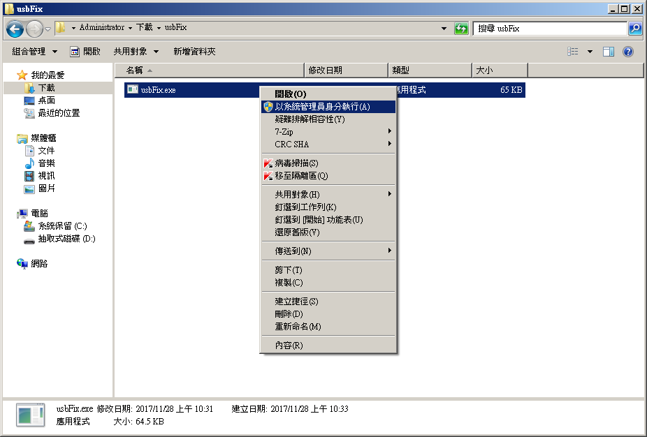The image size is (647, 437).
Task: Select 抽取式磁碟 (D:) drive
Action: [x=66, y=239]
